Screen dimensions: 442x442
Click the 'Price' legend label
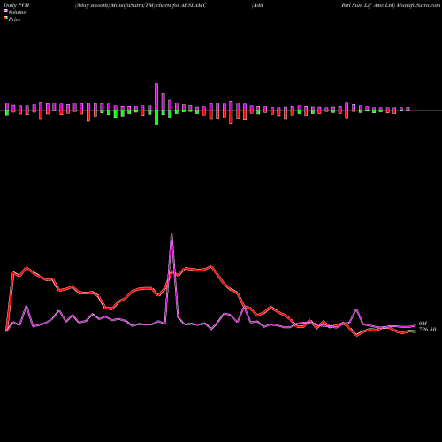point(14,19)
